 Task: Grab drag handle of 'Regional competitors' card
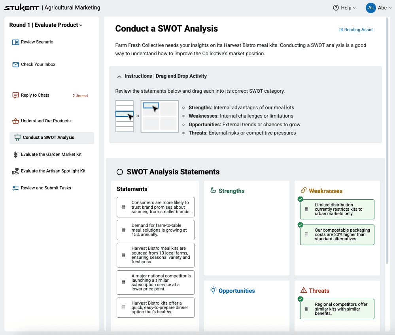(x=306, y=309)
